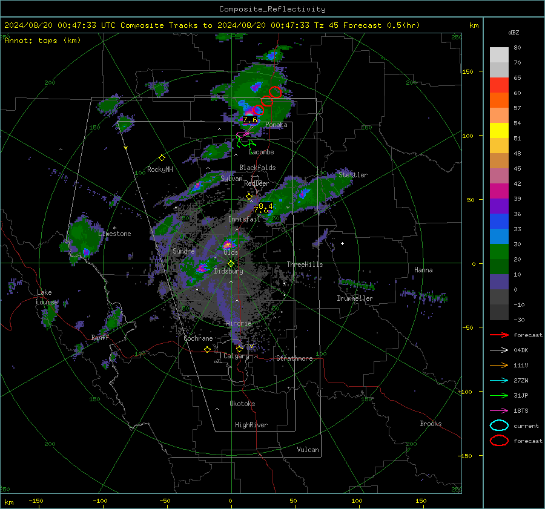The height and width of the screenshot is (509, 545).
Task: Click the yellow swatch in dBZ scale
Action: pos(499,130)
